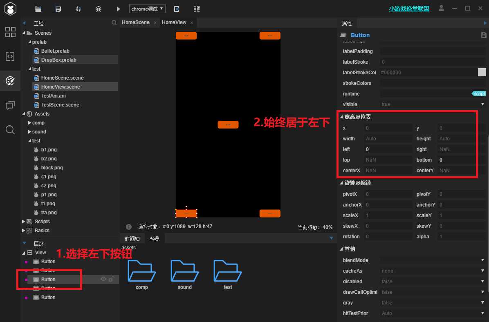The image size is (489, 322).
Task: Toggle lock of selected Button layer
Action: (x=111, y=279)
